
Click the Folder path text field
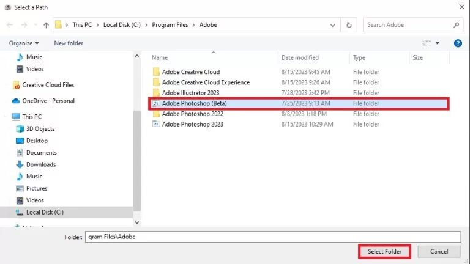point(272,237)
